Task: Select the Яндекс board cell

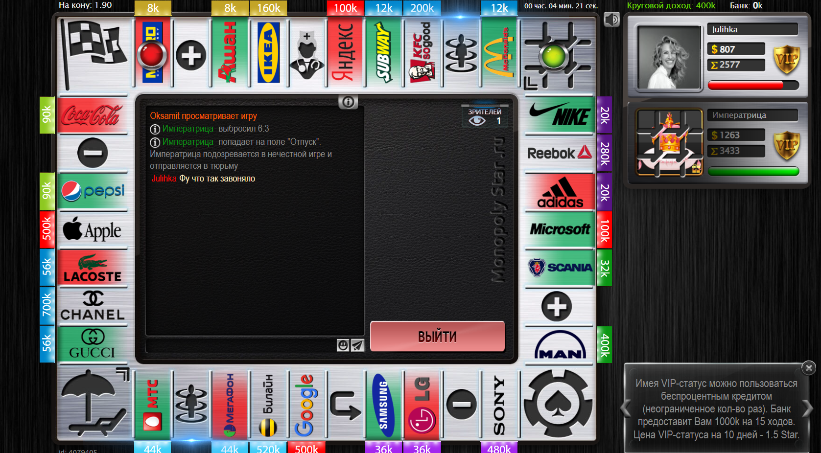Action: [x=345, y=53]
